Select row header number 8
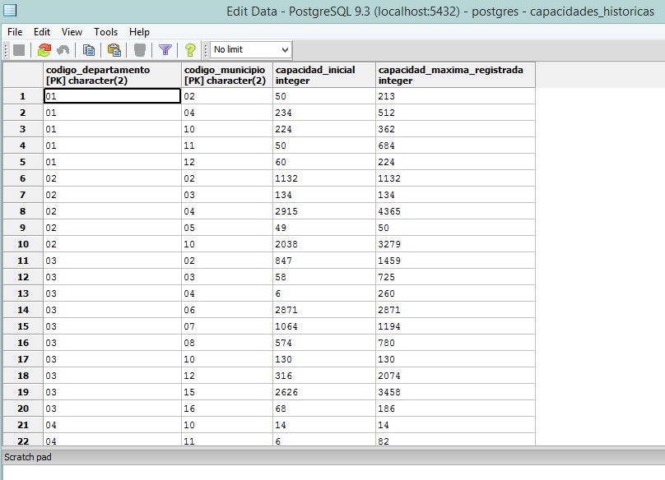Viewport: 665px width, 480px height. click(x=23, y=211)
